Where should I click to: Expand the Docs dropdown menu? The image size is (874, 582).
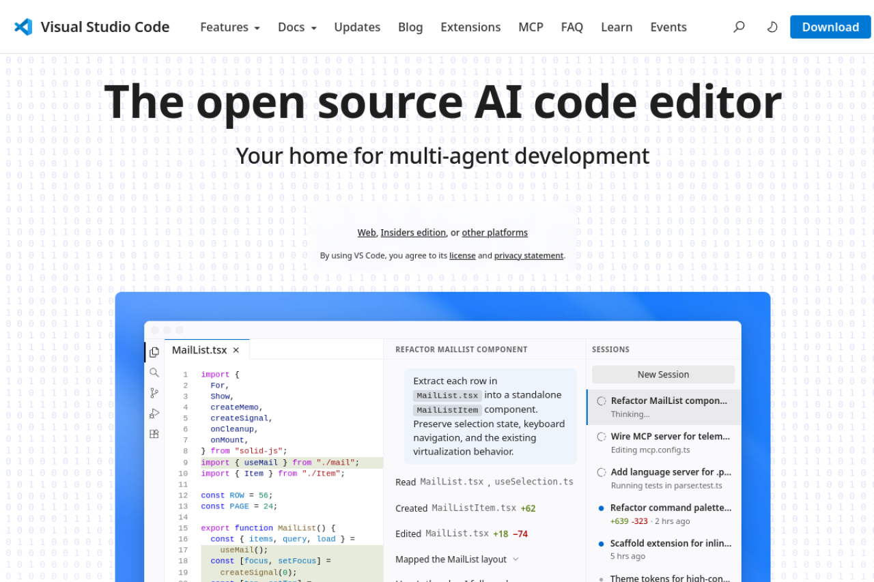[x=297, y=27]
